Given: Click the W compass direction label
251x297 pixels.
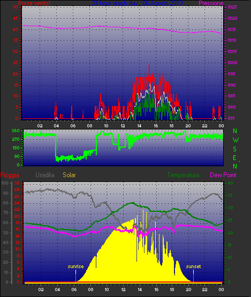Looking at the screenshot, I should [235, 140].
